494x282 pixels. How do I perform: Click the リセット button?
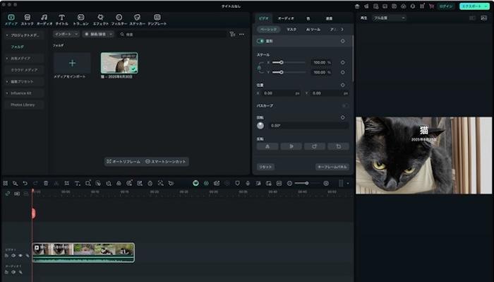coord(265,167)
